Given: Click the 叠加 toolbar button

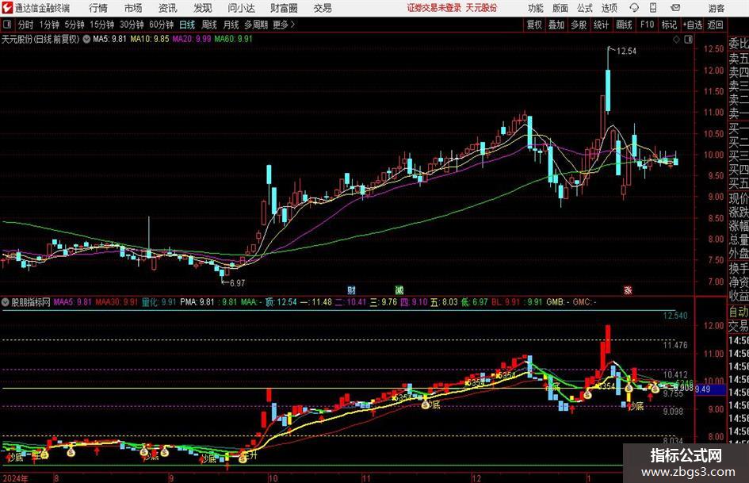Looking at the screenshot, I should click(x=556, y=25).
